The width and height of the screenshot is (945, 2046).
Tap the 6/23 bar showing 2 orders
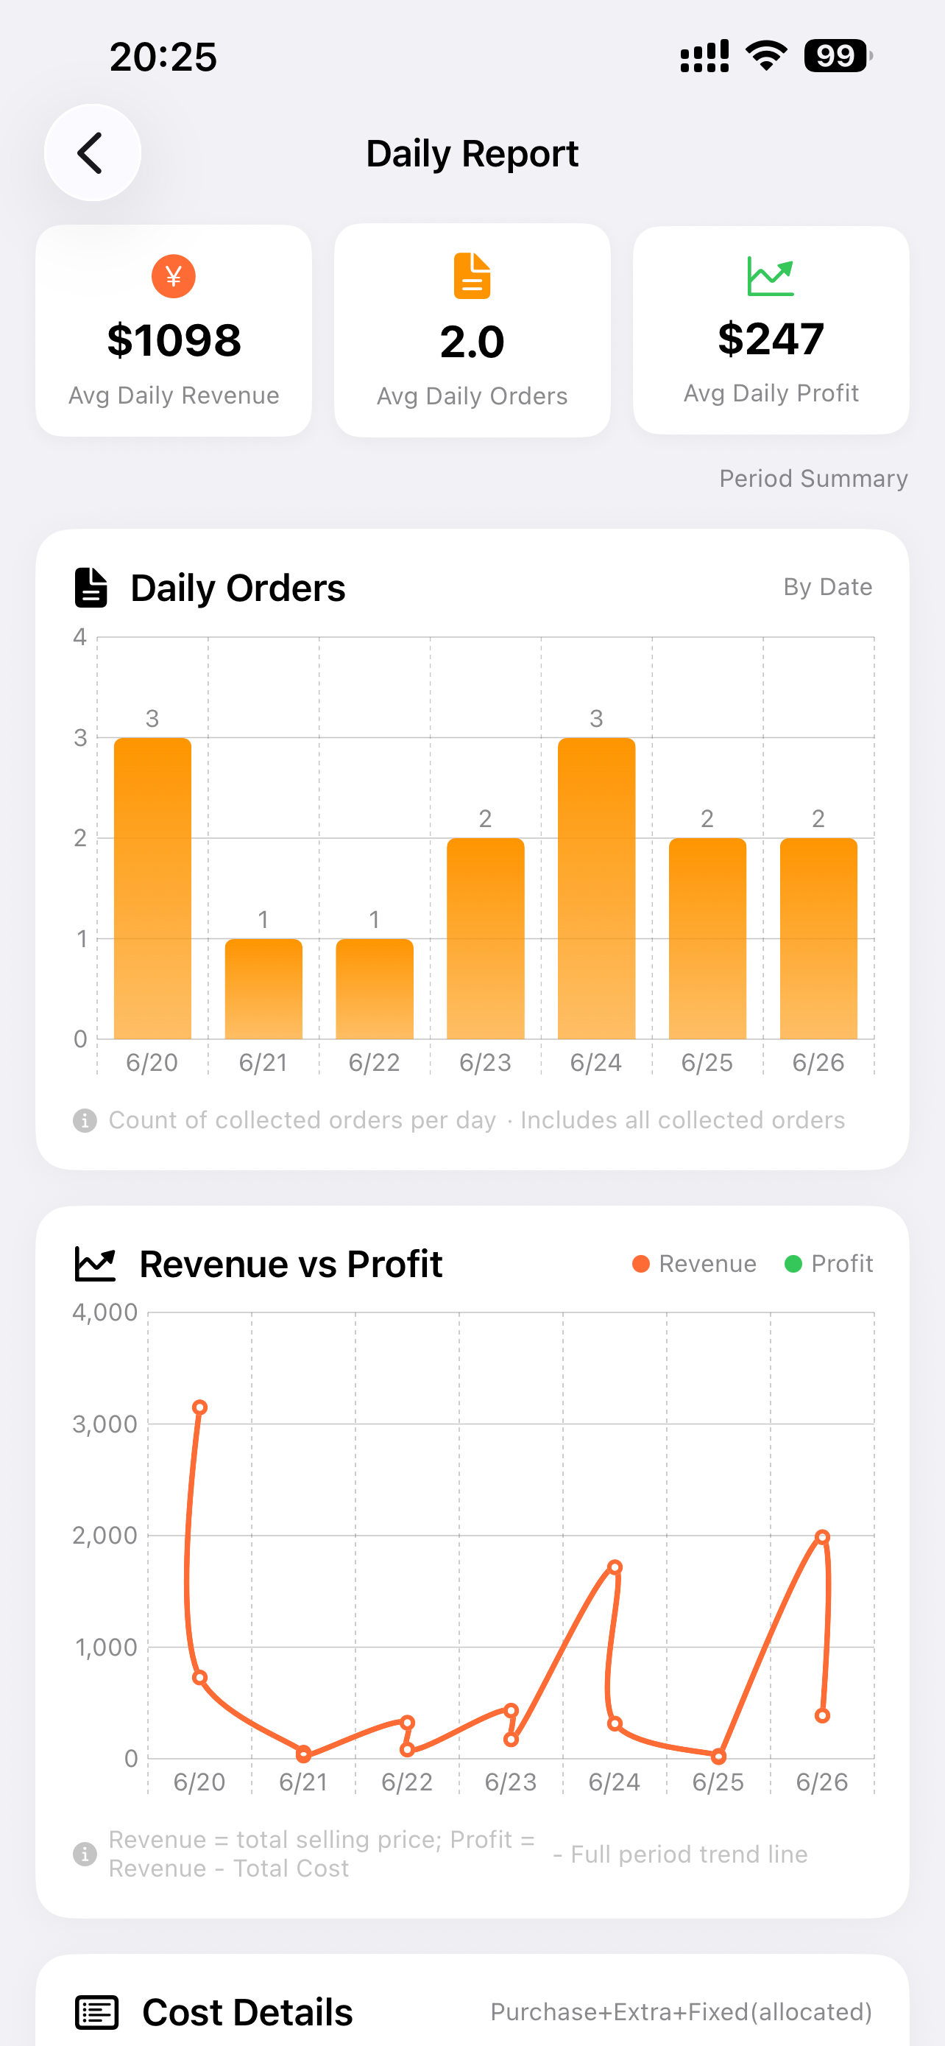[486, 939]
